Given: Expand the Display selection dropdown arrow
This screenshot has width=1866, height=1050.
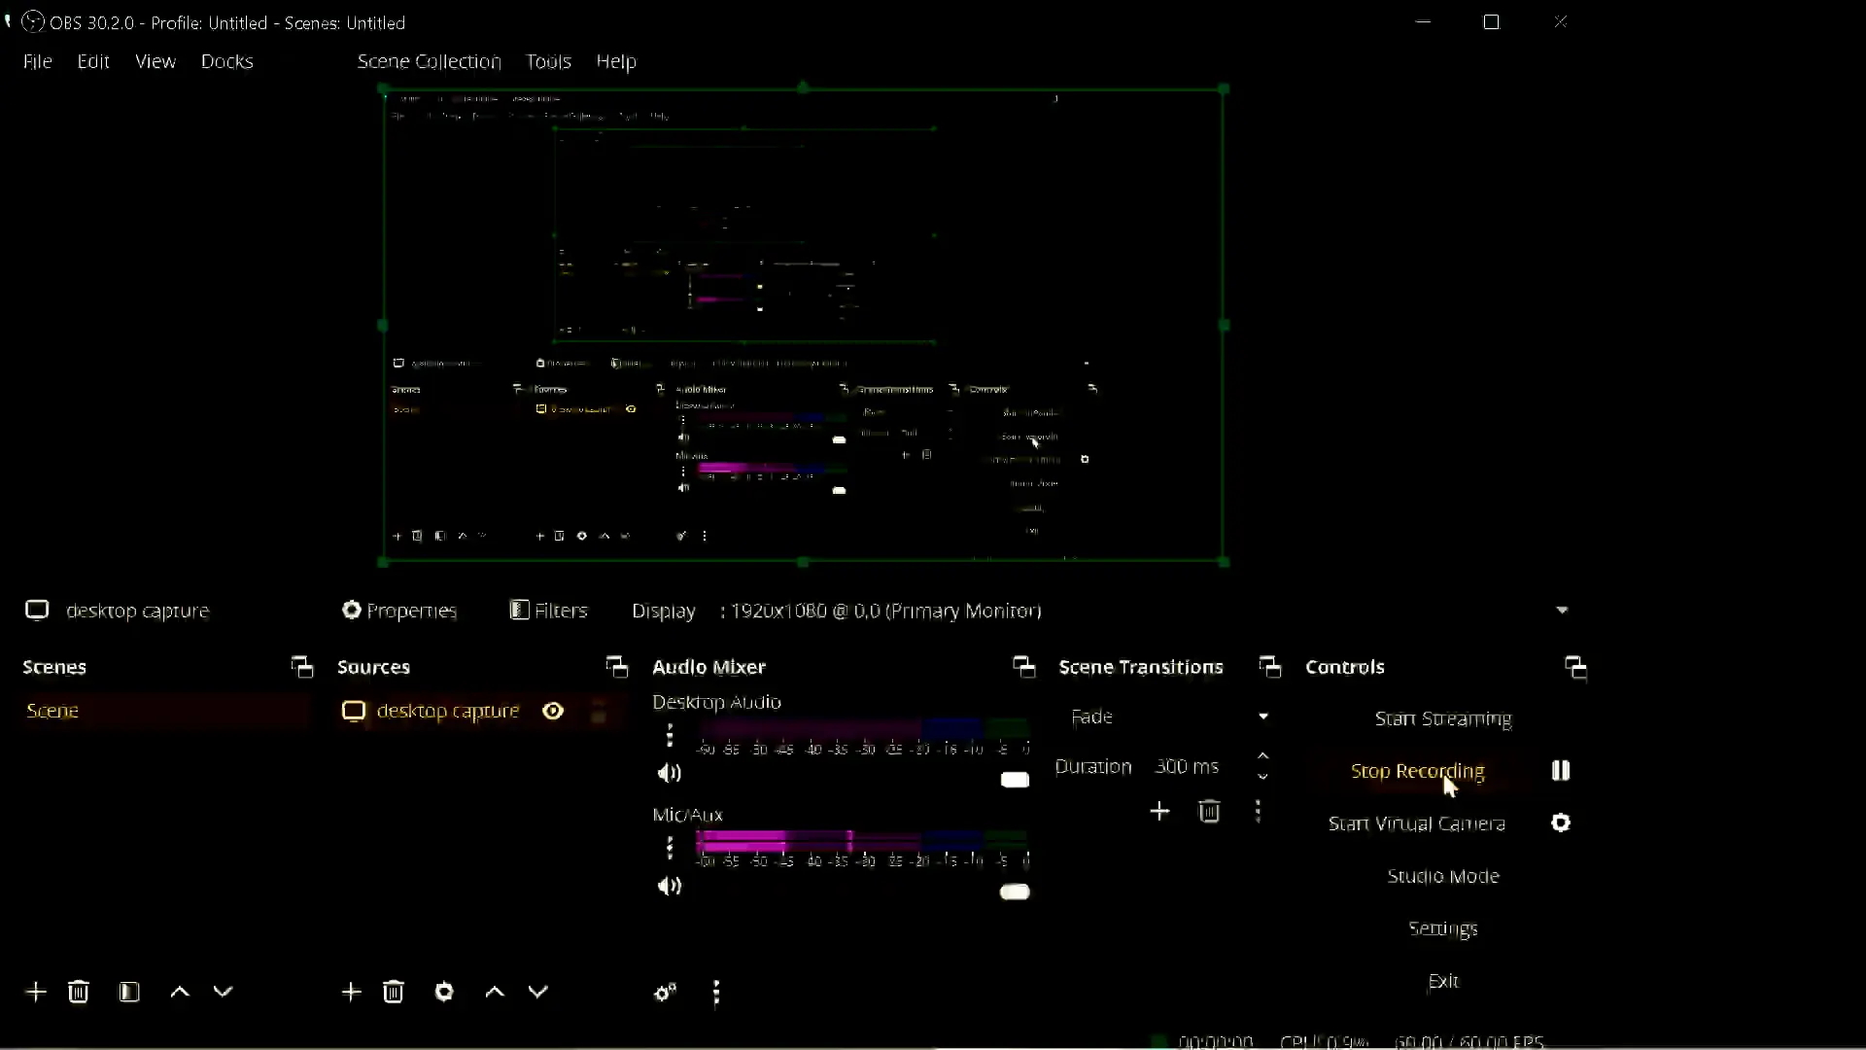Looking at the screenshot, I should [1562, 611].
